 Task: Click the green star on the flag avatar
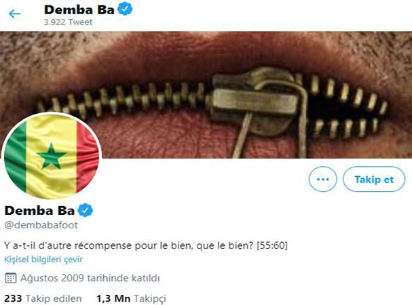pos(51,157)
